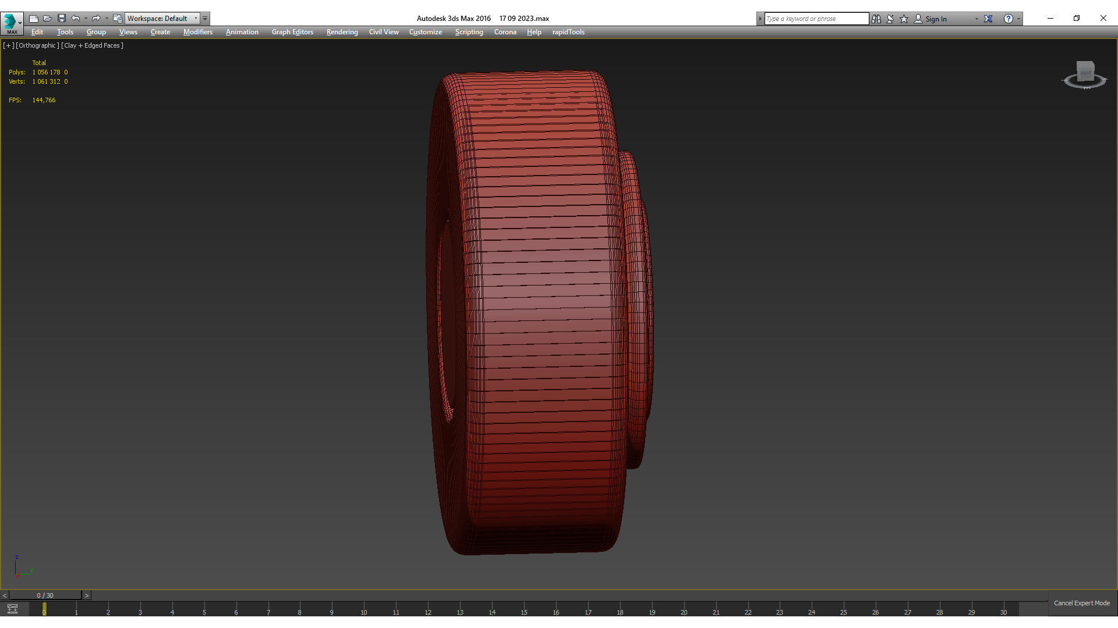This screenshot has width=1118, height=628.
Task: Undo the last action
Action: 76,19
